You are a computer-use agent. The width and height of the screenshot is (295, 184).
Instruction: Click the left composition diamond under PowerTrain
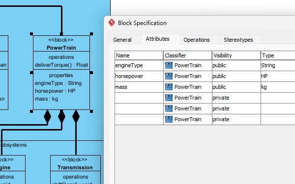pyautogui.click(x=47, y=116)
